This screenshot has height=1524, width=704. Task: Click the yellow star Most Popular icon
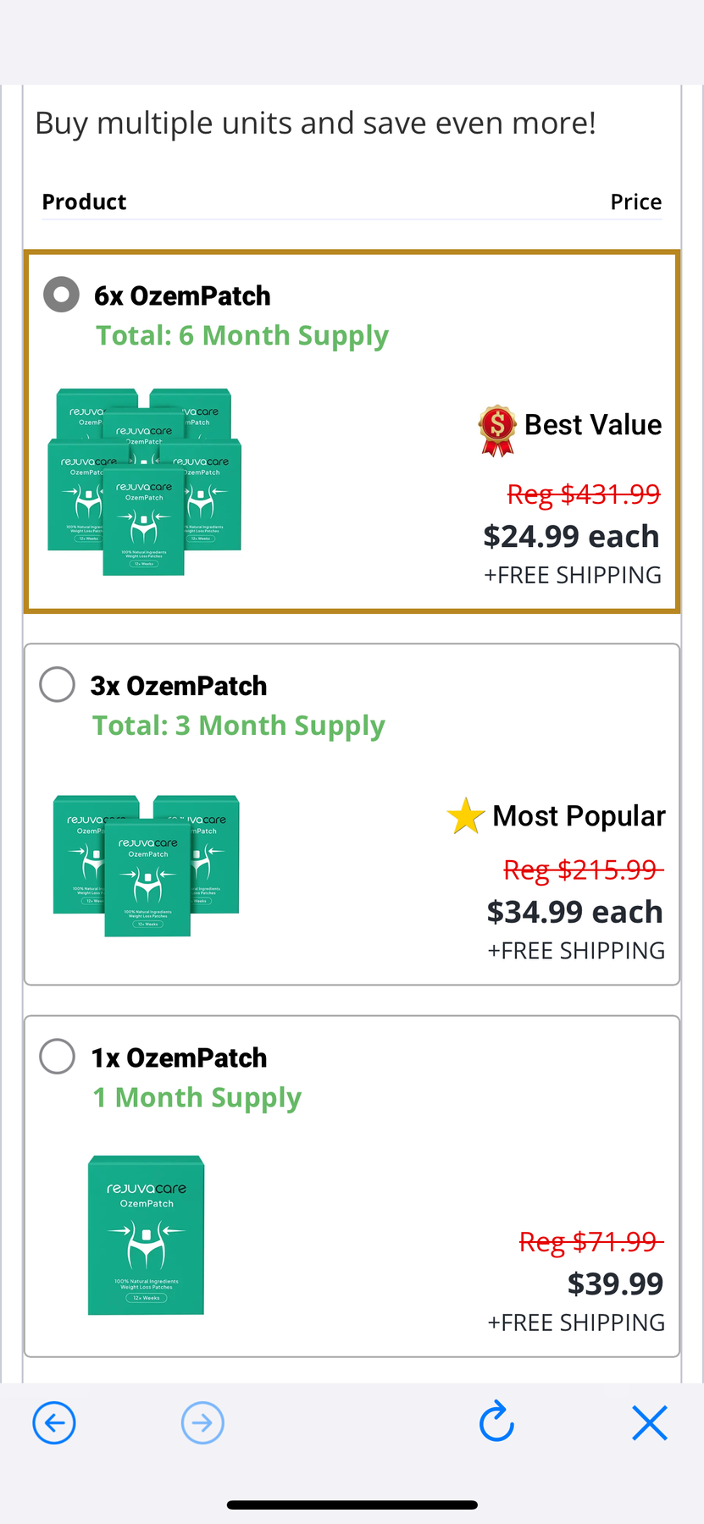[x=466, y=815]
